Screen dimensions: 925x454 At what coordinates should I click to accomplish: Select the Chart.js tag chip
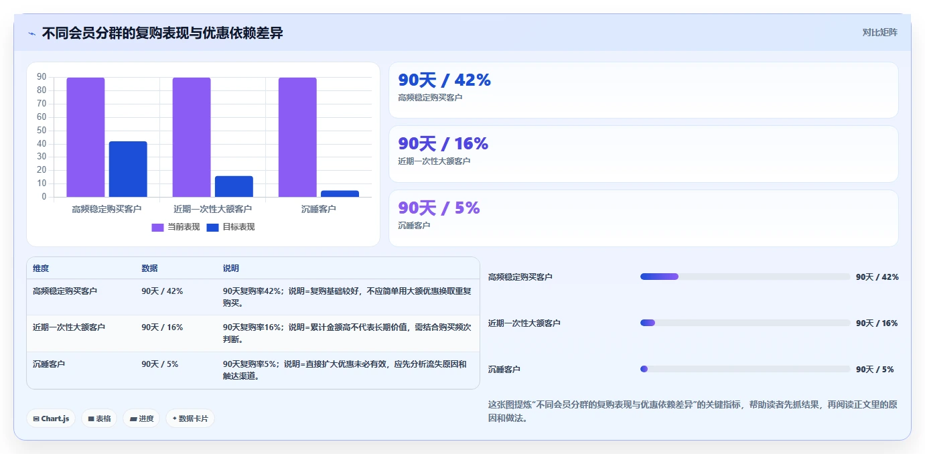click(x=51, y=419)
